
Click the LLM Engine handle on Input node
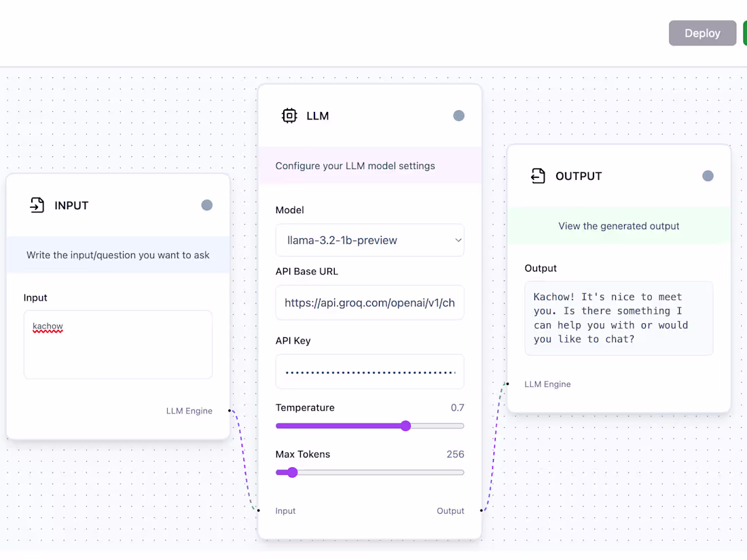tap(231, 411)
